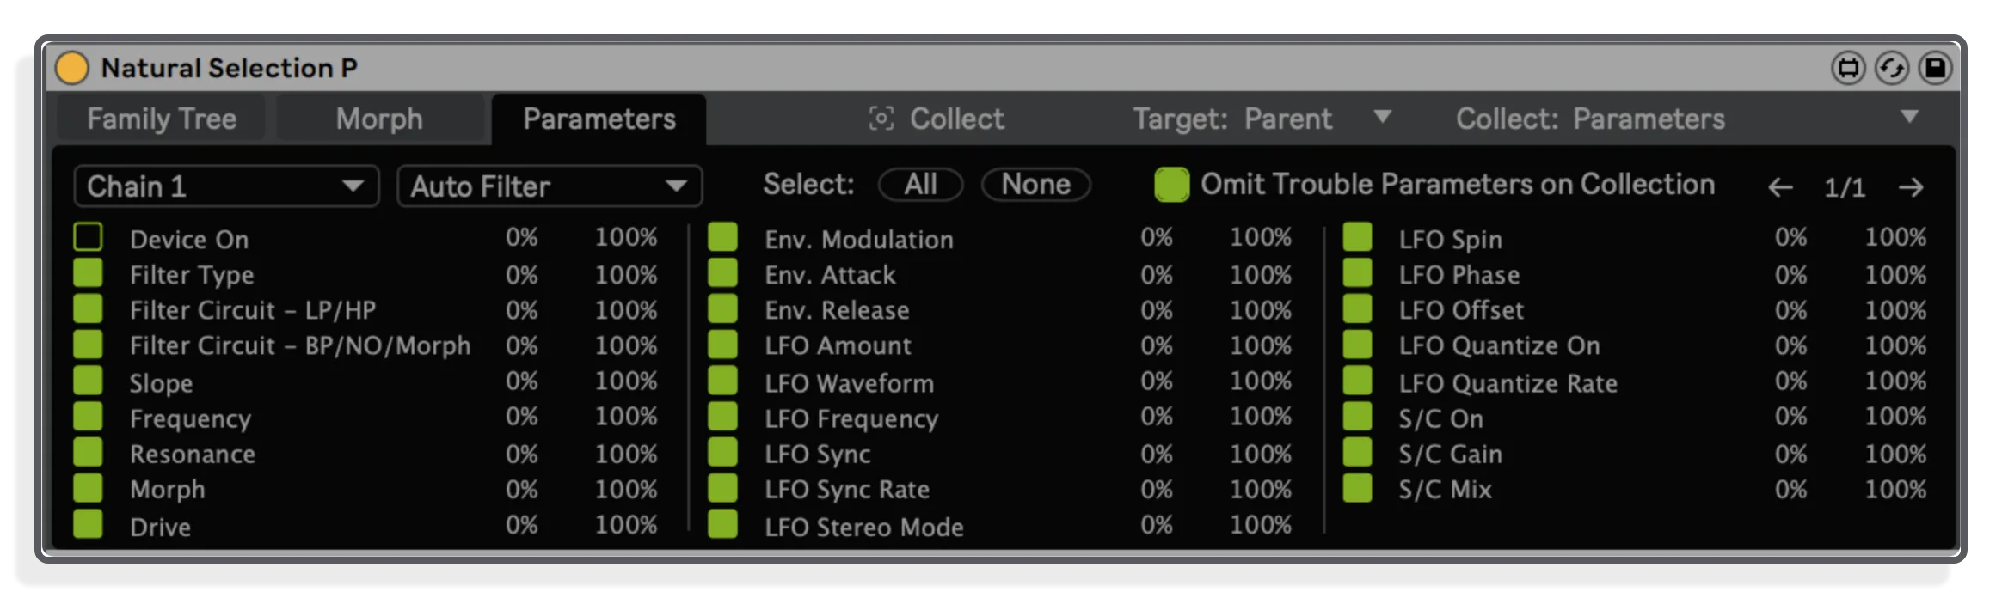Toggle the LFO Amount checkbox
2002x598 pixels.
(722, 345)
